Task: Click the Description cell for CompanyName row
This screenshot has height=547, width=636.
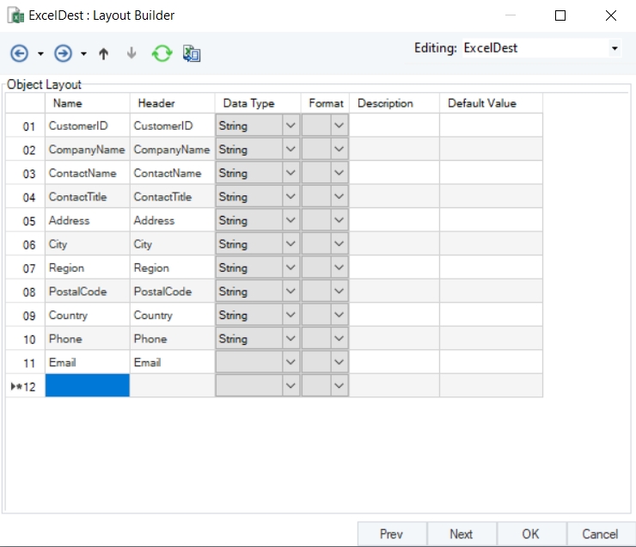Action: [x=394, y=150]
